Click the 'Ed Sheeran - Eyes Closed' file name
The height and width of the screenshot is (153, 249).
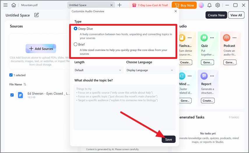click(49, 94)
